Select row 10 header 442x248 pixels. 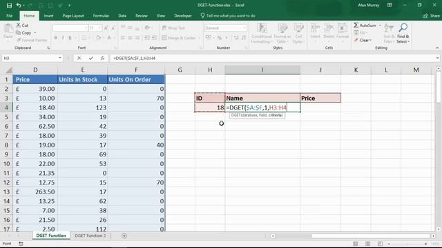6,164
